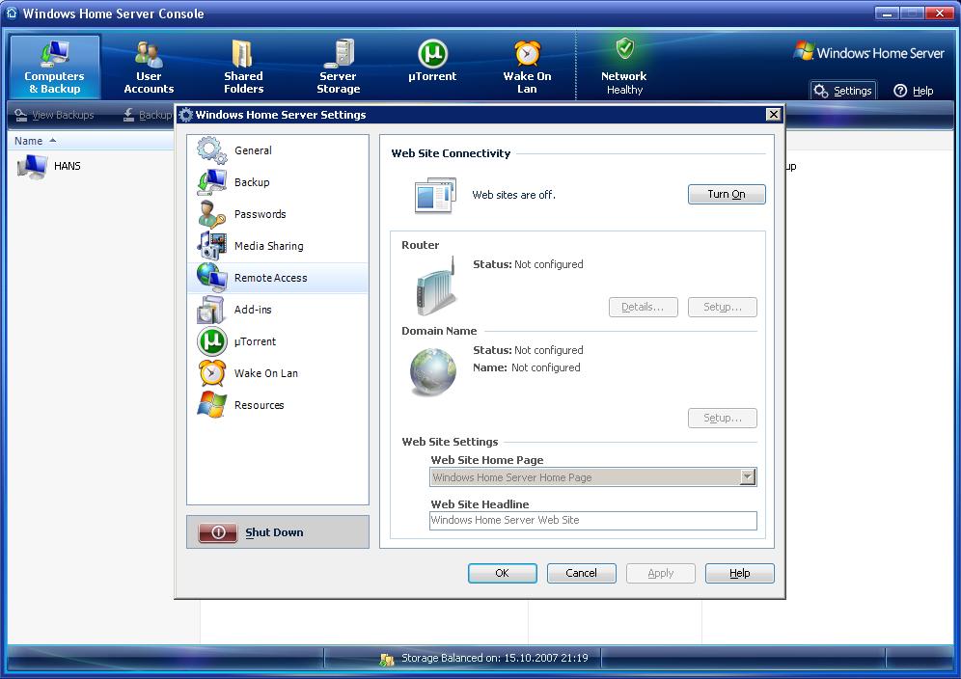This screenshot has width=961, height=679.
Task: Click router Setup button
Action: [722, 307]
